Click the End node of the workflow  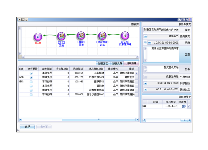tap(38, 36)
